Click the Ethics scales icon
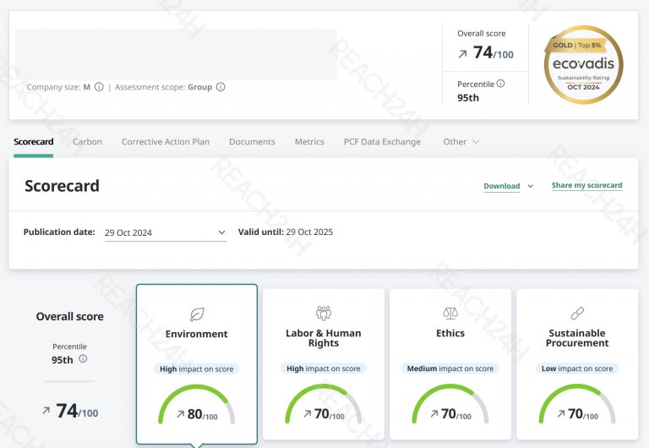 pos(450,314)
